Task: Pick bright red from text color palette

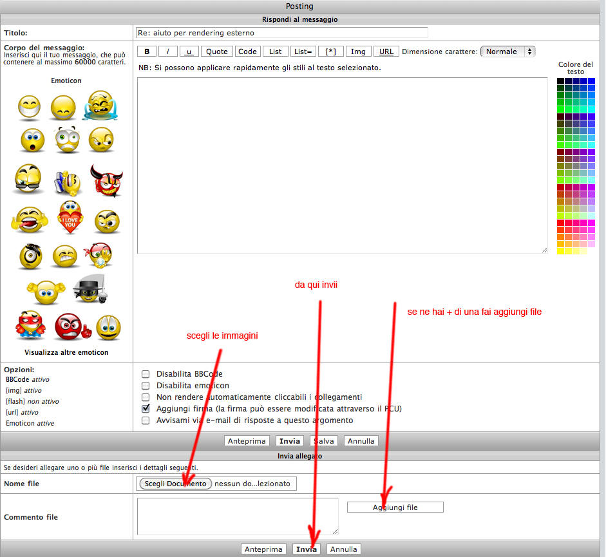Action: point(560,223)
